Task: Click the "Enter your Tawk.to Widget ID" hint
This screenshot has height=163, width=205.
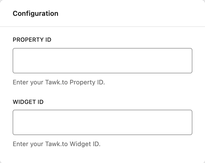Action: pos(57,144)
